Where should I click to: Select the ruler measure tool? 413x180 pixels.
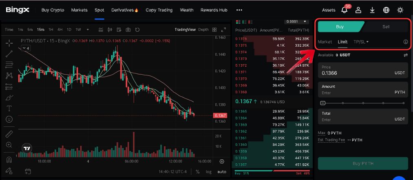tap(9, 134)
